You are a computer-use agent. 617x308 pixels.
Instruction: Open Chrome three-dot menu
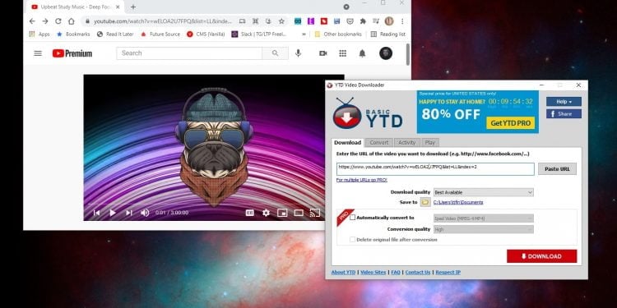pos(402,21)
